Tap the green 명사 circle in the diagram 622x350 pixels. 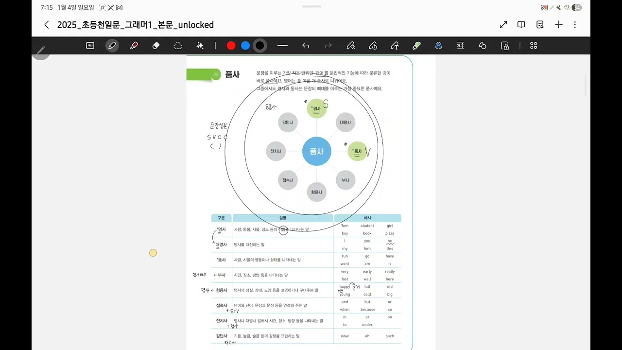(x=316, y=108)
